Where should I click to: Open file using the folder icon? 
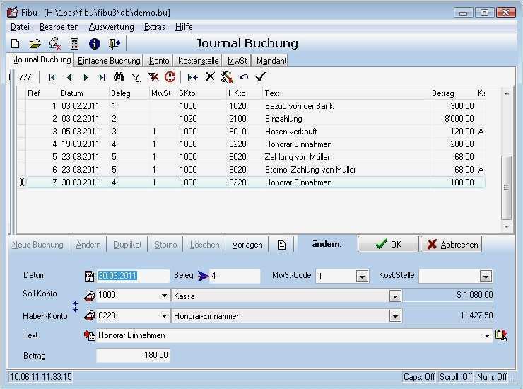coord(35,44)
